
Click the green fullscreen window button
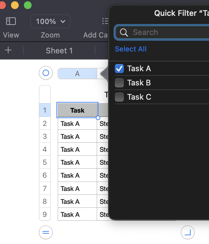28,5
